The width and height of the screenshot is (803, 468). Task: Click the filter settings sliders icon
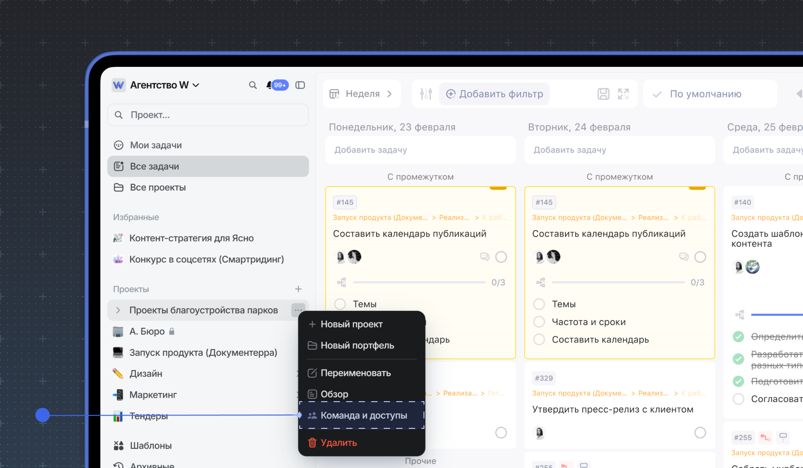(x=425, y=94)
